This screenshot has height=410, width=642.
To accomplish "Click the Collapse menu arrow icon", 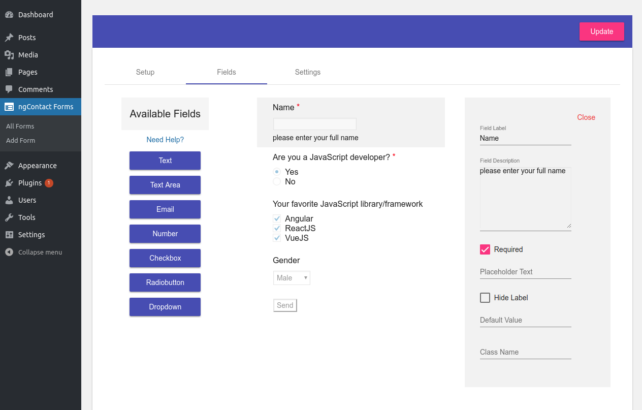I will click(9, 252).
